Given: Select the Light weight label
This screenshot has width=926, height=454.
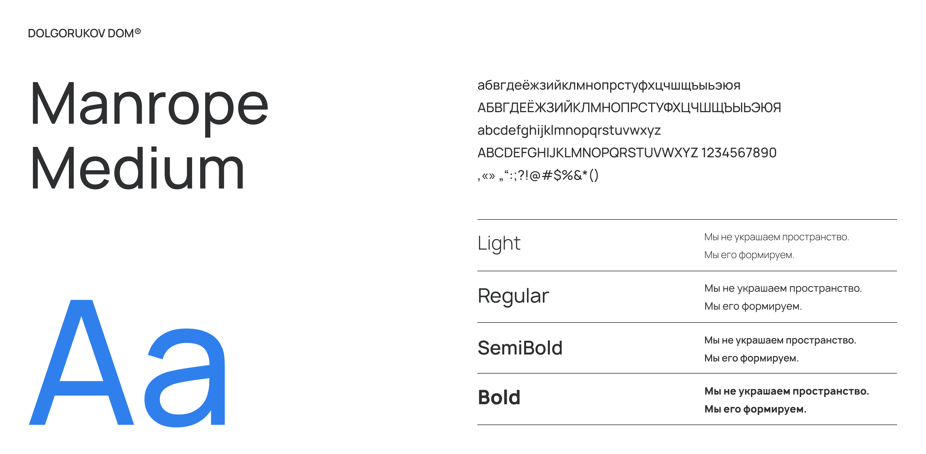Looking at the screenshot, I should [x=499, y=244].
